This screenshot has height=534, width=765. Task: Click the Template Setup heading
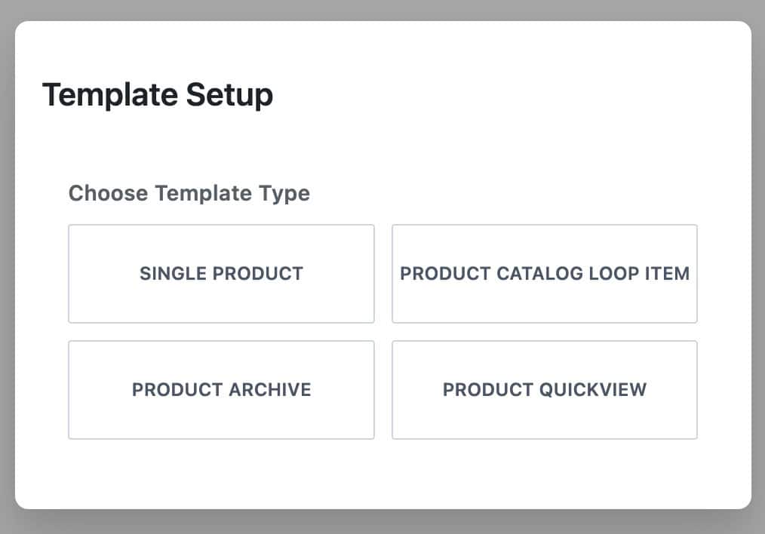159,95
